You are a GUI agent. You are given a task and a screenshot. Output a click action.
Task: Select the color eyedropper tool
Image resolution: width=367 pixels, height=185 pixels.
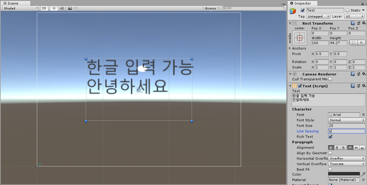363,174
